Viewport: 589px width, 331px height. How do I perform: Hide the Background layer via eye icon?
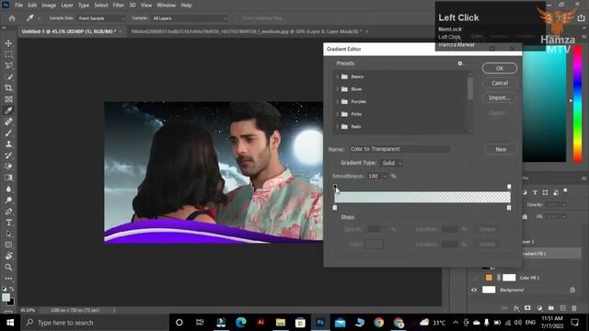point(474,290)
